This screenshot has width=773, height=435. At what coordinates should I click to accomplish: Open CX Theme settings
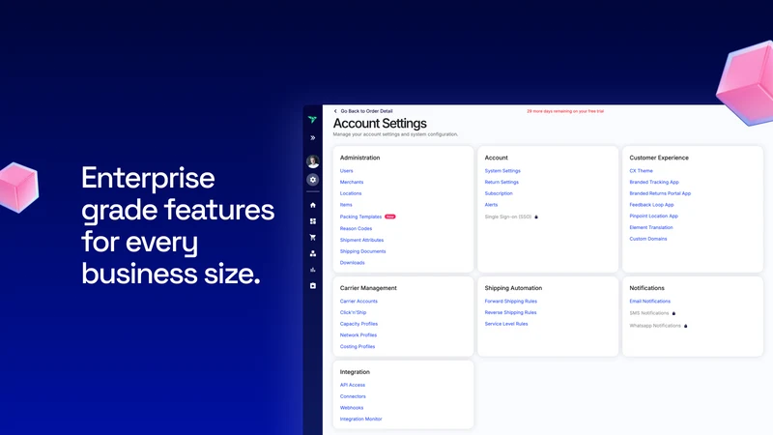click(x=641, y=171)
